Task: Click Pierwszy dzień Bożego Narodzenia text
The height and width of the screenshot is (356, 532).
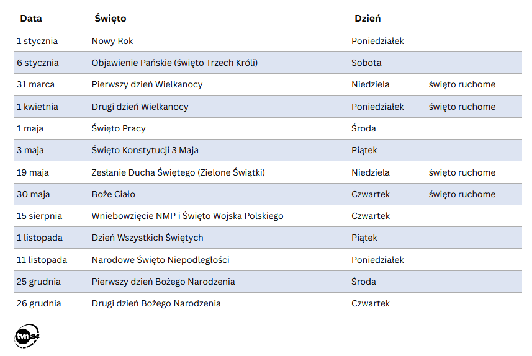Action: [163, 282]
